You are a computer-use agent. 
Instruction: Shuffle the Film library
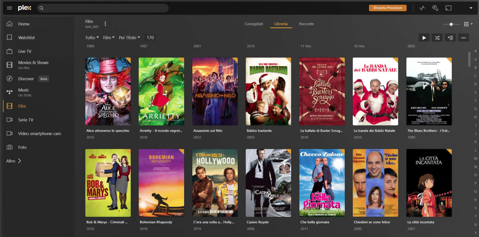(437, 38)
